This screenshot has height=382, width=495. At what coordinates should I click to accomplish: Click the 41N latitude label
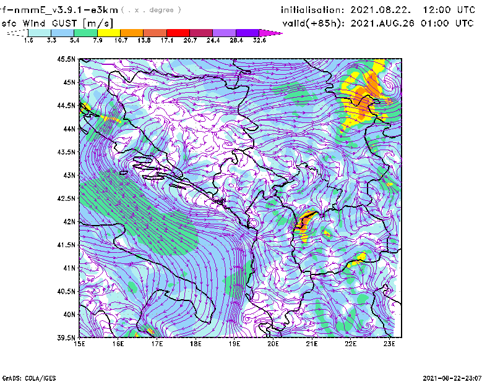tap(69, 268)
